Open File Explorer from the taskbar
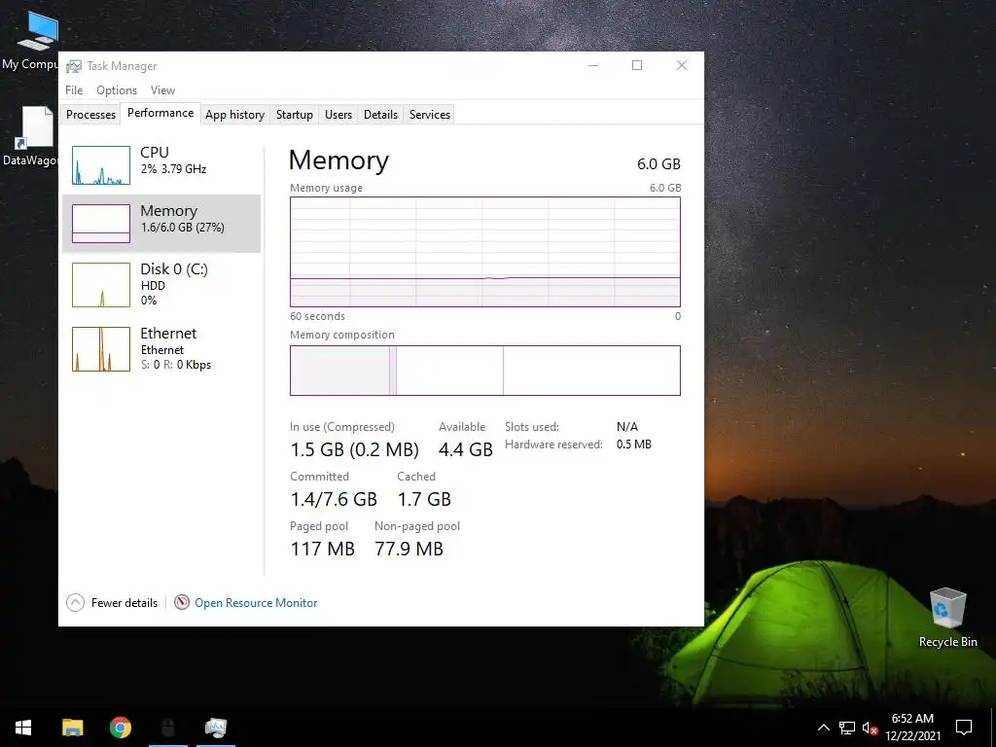 click(72, 728)
